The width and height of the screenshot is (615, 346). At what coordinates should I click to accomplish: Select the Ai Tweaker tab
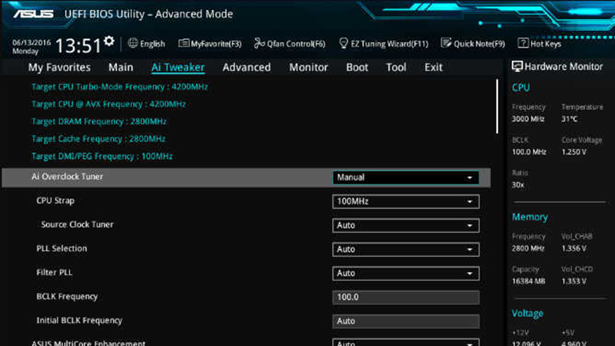pyautogui.click(x=178, y=68)
